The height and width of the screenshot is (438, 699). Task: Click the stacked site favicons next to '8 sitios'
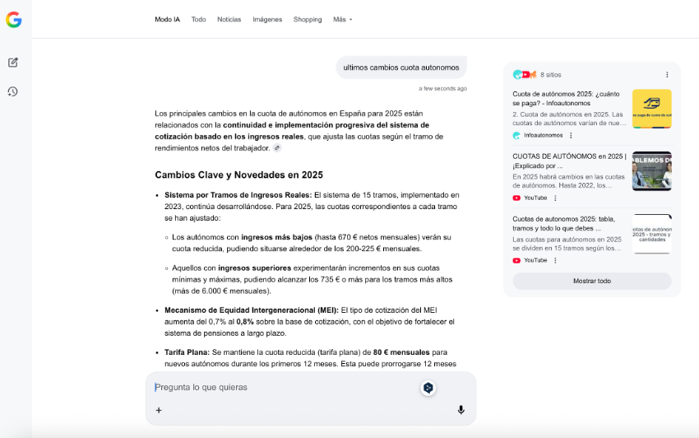[525, 75]
